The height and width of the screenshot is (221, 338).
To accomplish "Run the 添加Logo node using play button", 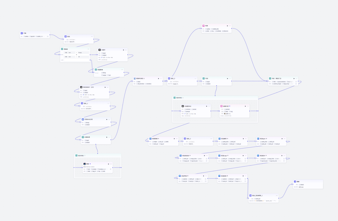I will point(243,156).
